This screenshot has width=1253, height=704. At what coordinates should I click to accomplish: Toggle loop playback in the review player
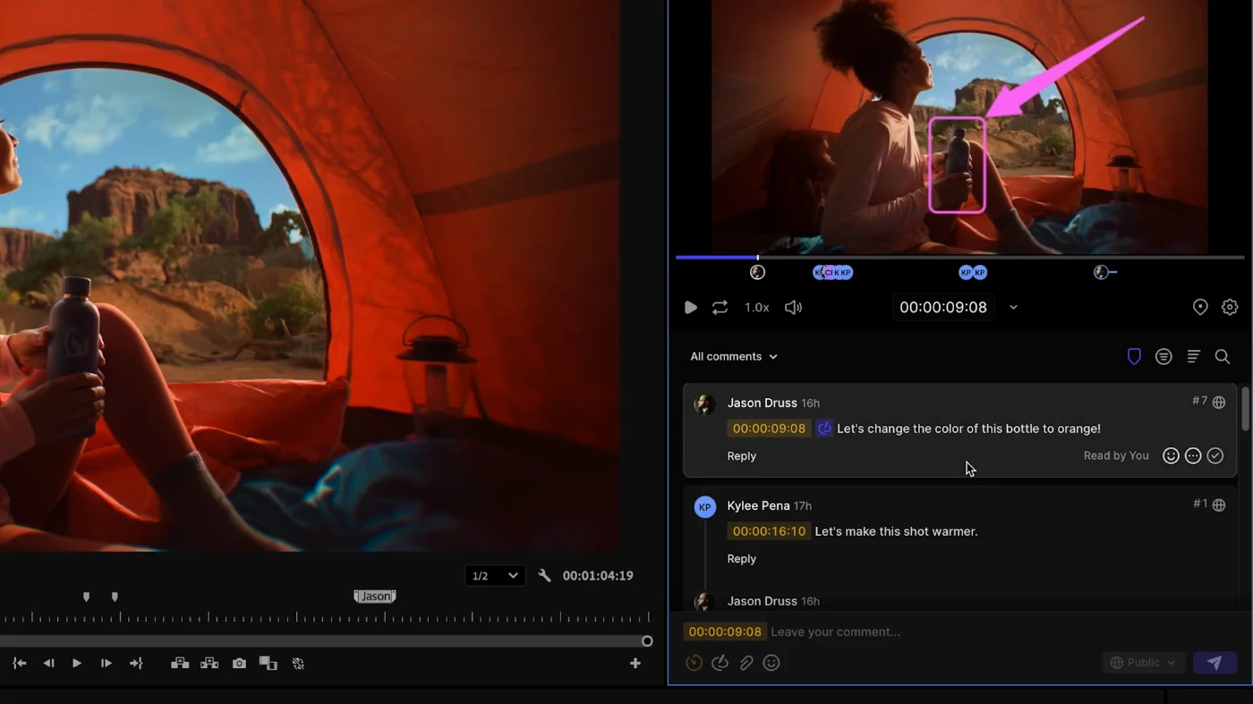pyautogui.click(x=720, y=307)
